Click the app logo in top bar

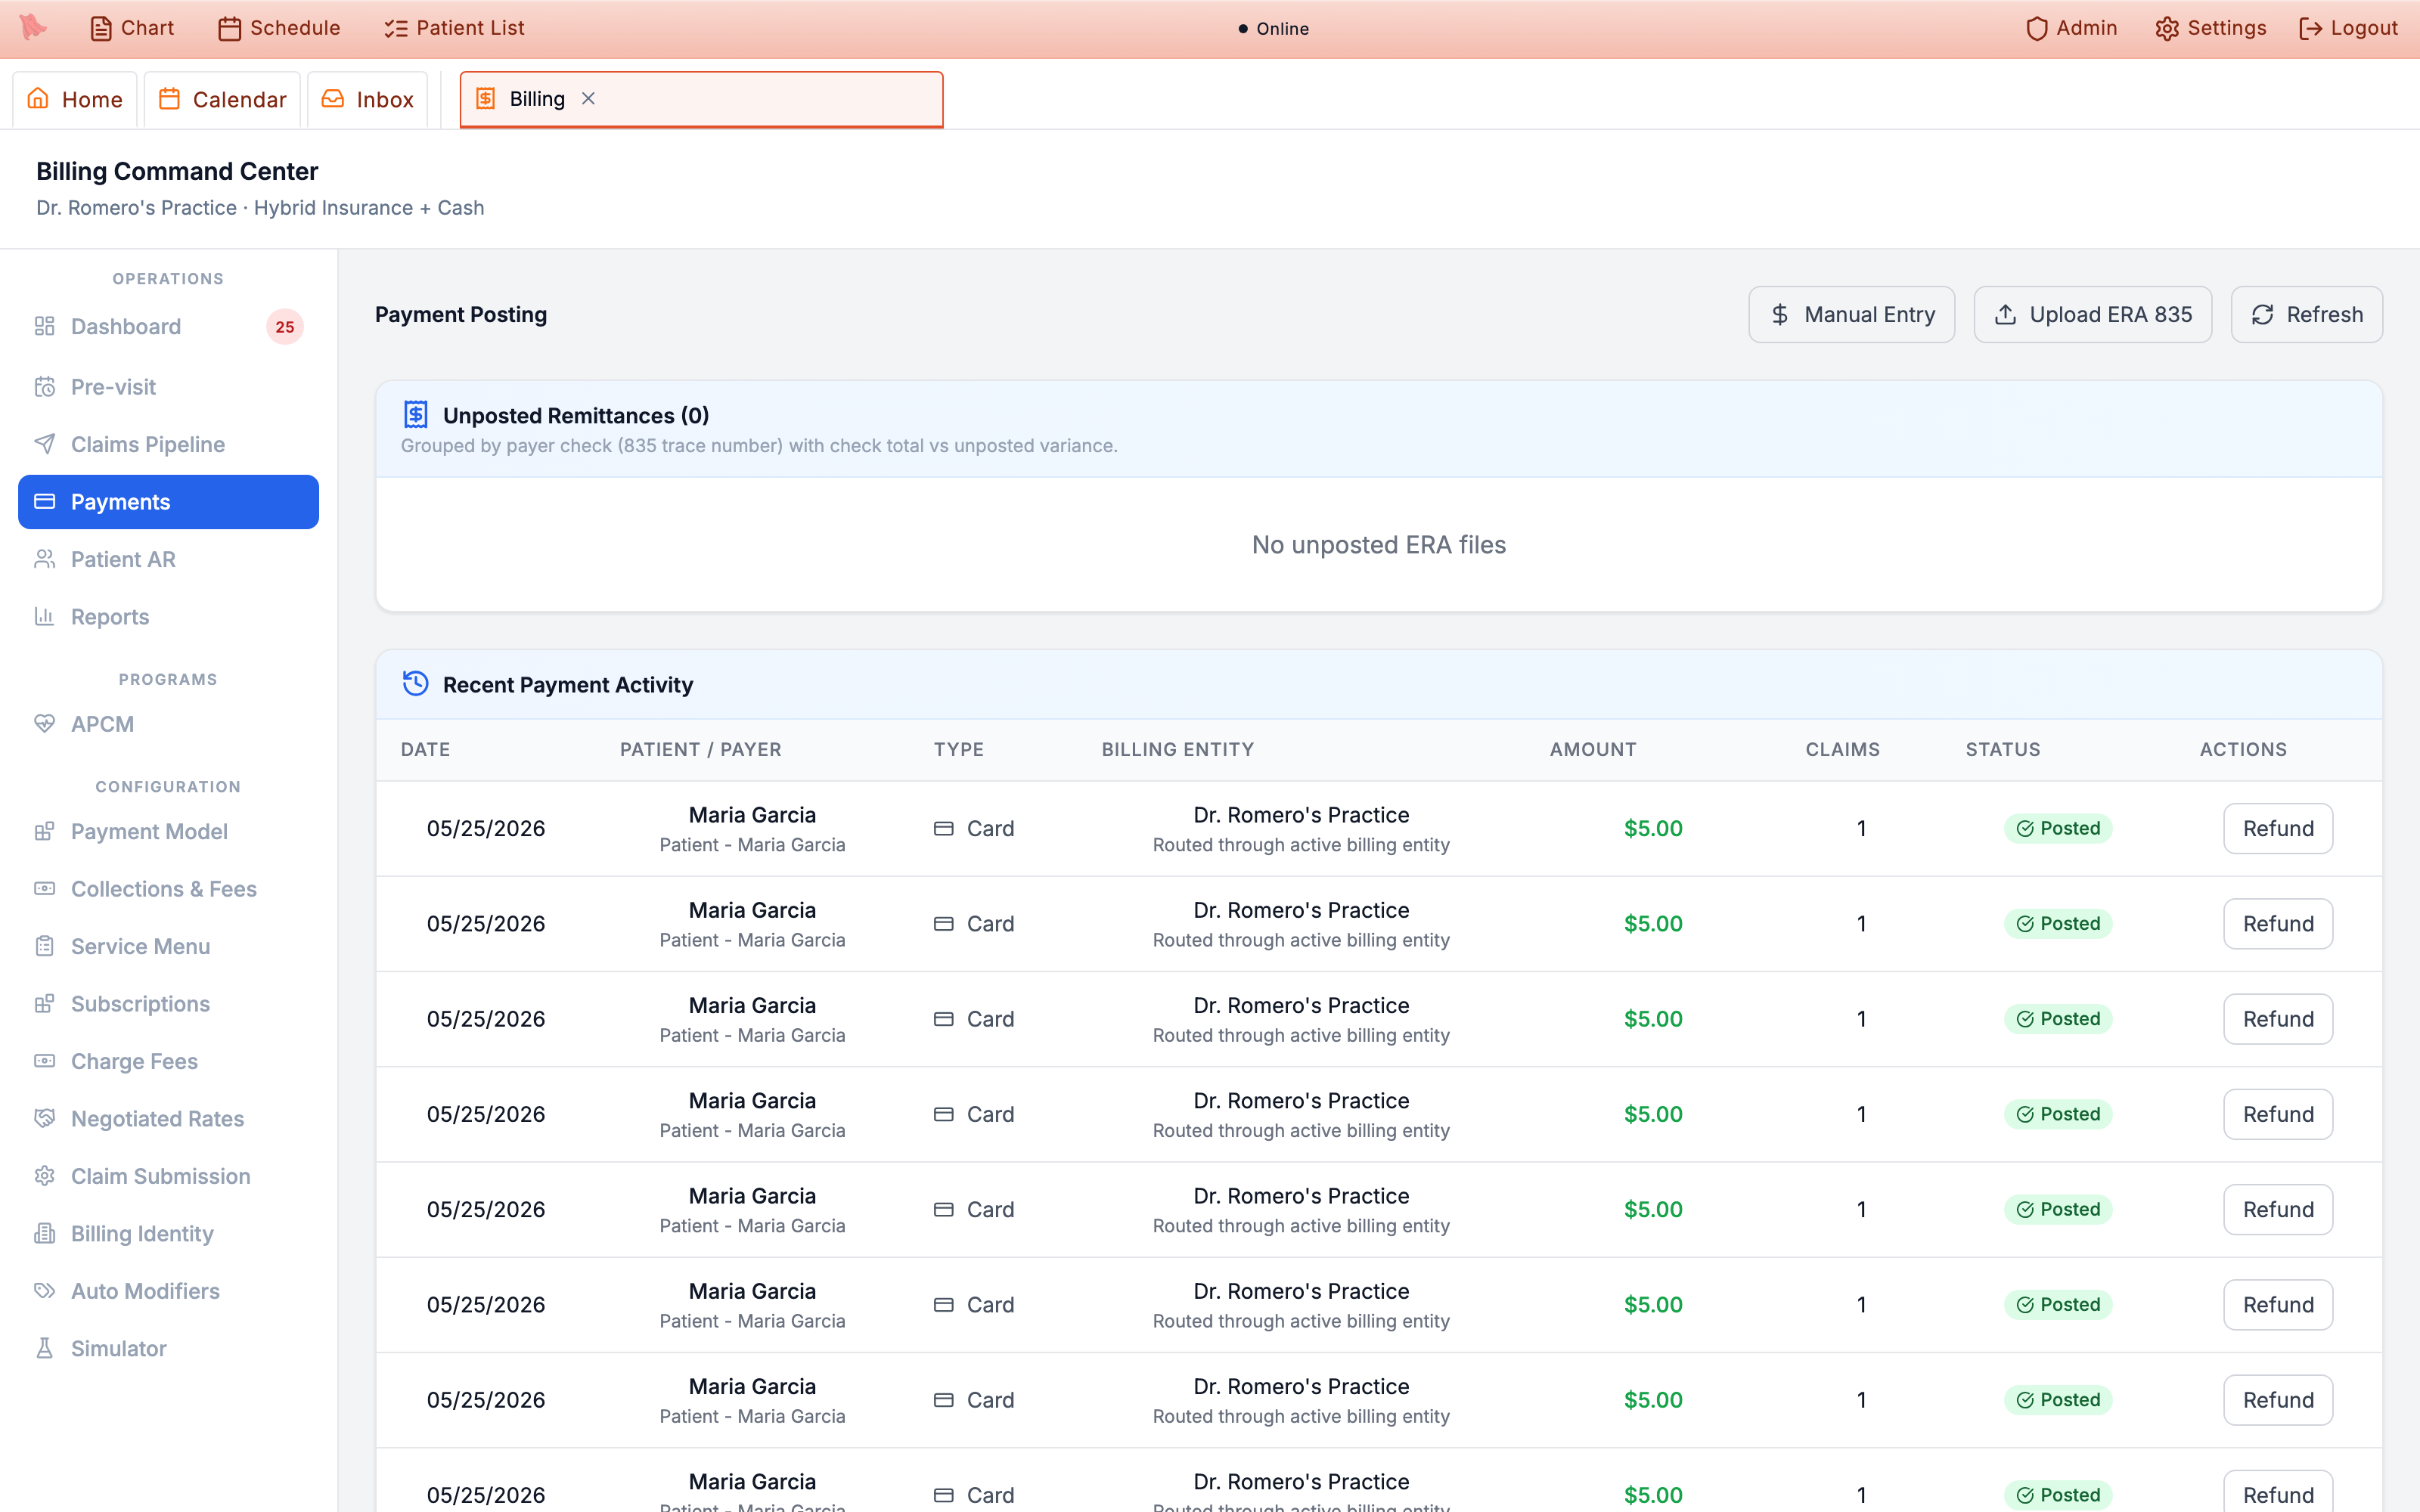click(x=33, y=27)
